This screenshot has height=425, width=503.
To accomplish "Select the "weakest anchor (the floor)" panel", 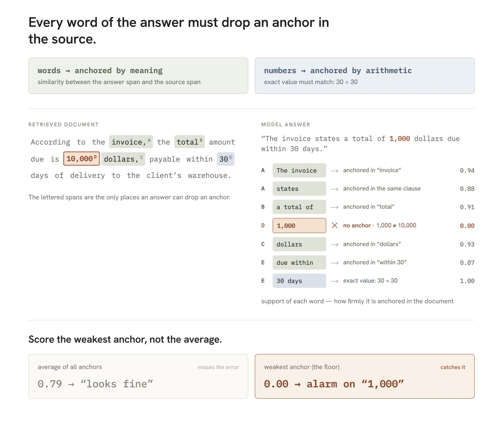I will click(365, 376).
